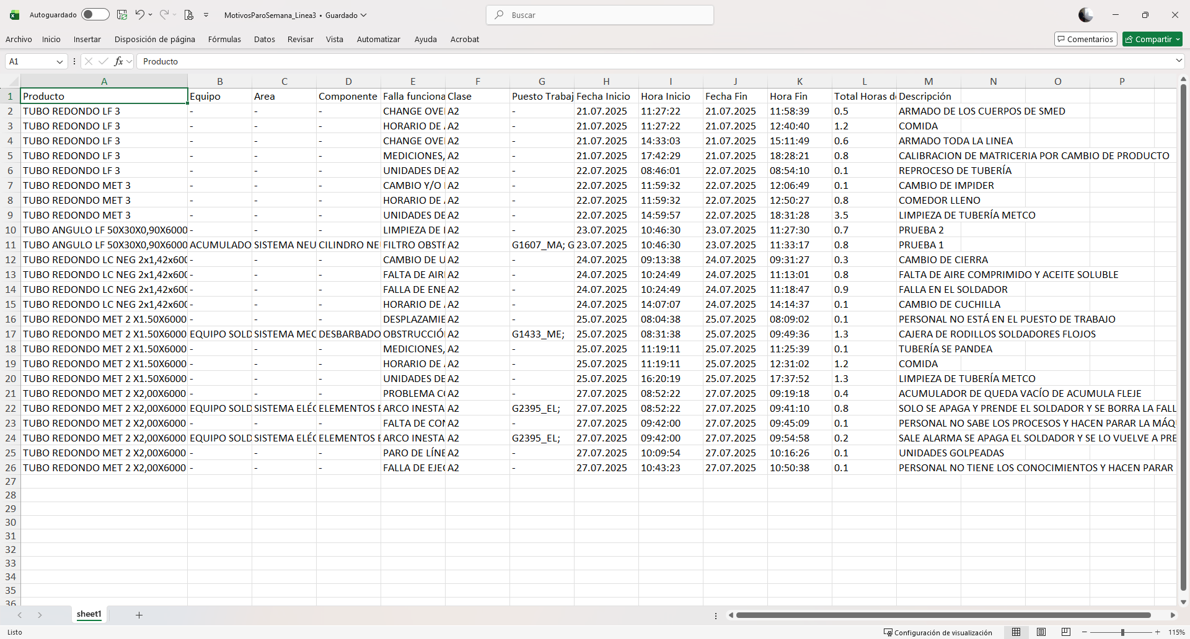
Task: Open the Customize Quick Access Toolbar dropdown
Action: (206, 15)
